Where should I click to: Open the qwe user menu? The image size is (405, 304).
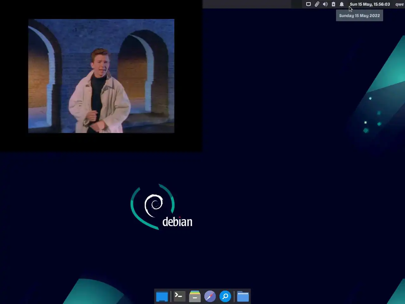point(399,4)
